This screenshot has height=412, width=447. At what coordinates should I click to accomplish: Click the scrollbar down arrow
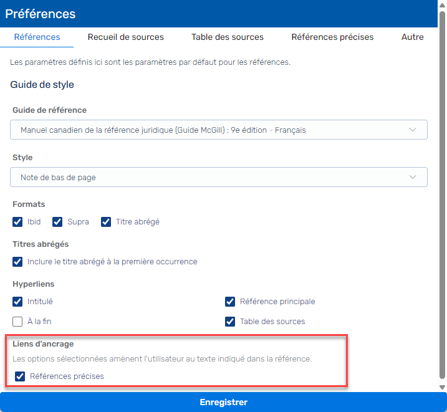442,387
